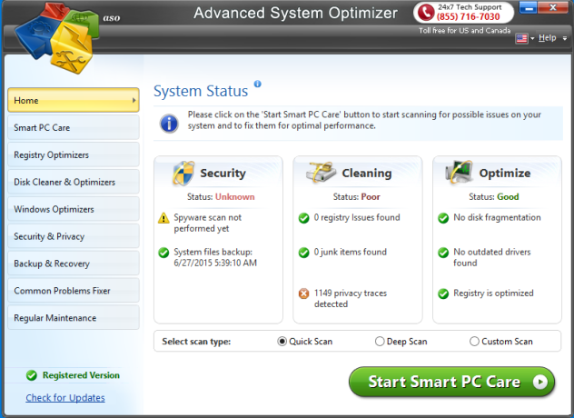Click '0 junk items found' text
The height and width of the screenshot is (418, 574).
[350, 252]
